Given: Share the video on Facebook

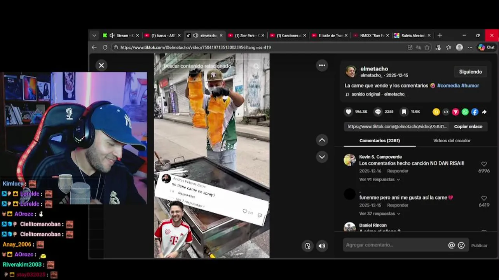Looking at the screenshot, I should [x=475, y=112].
